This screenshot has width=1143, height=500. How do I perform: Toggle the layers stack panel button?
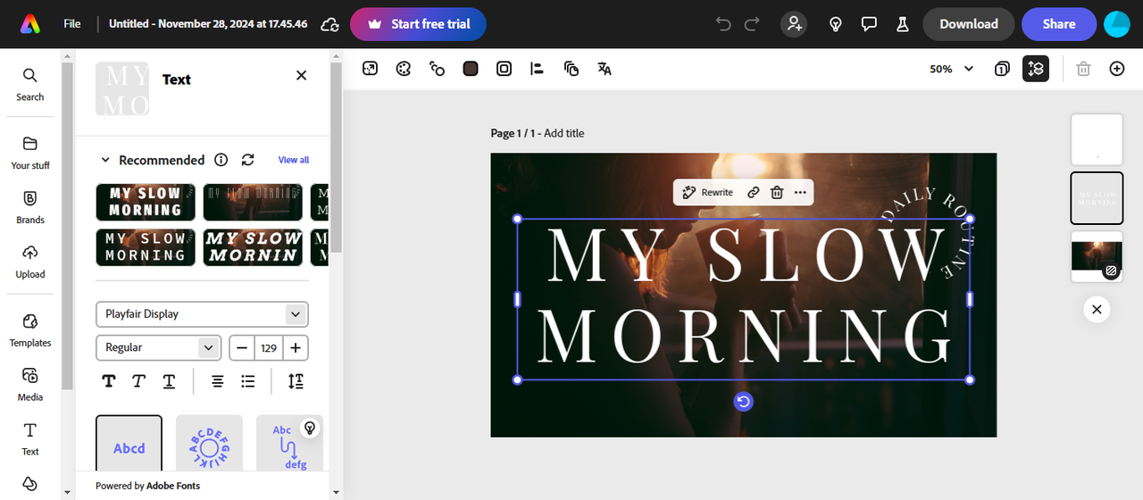(x=1036, y=69)
